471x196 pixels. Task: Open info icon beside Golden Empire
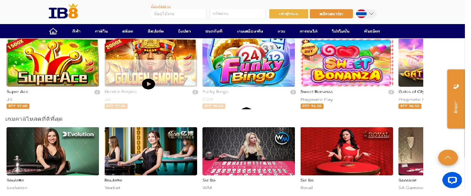point(195,92)
